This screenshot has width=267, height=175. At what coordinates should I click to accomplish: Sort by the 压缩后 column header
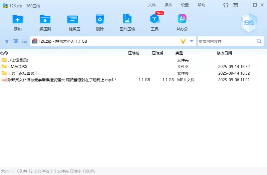pos(158,53)
